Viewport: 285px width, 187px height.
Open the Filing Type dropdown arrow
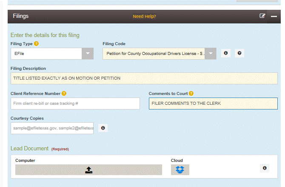[88, 54]
